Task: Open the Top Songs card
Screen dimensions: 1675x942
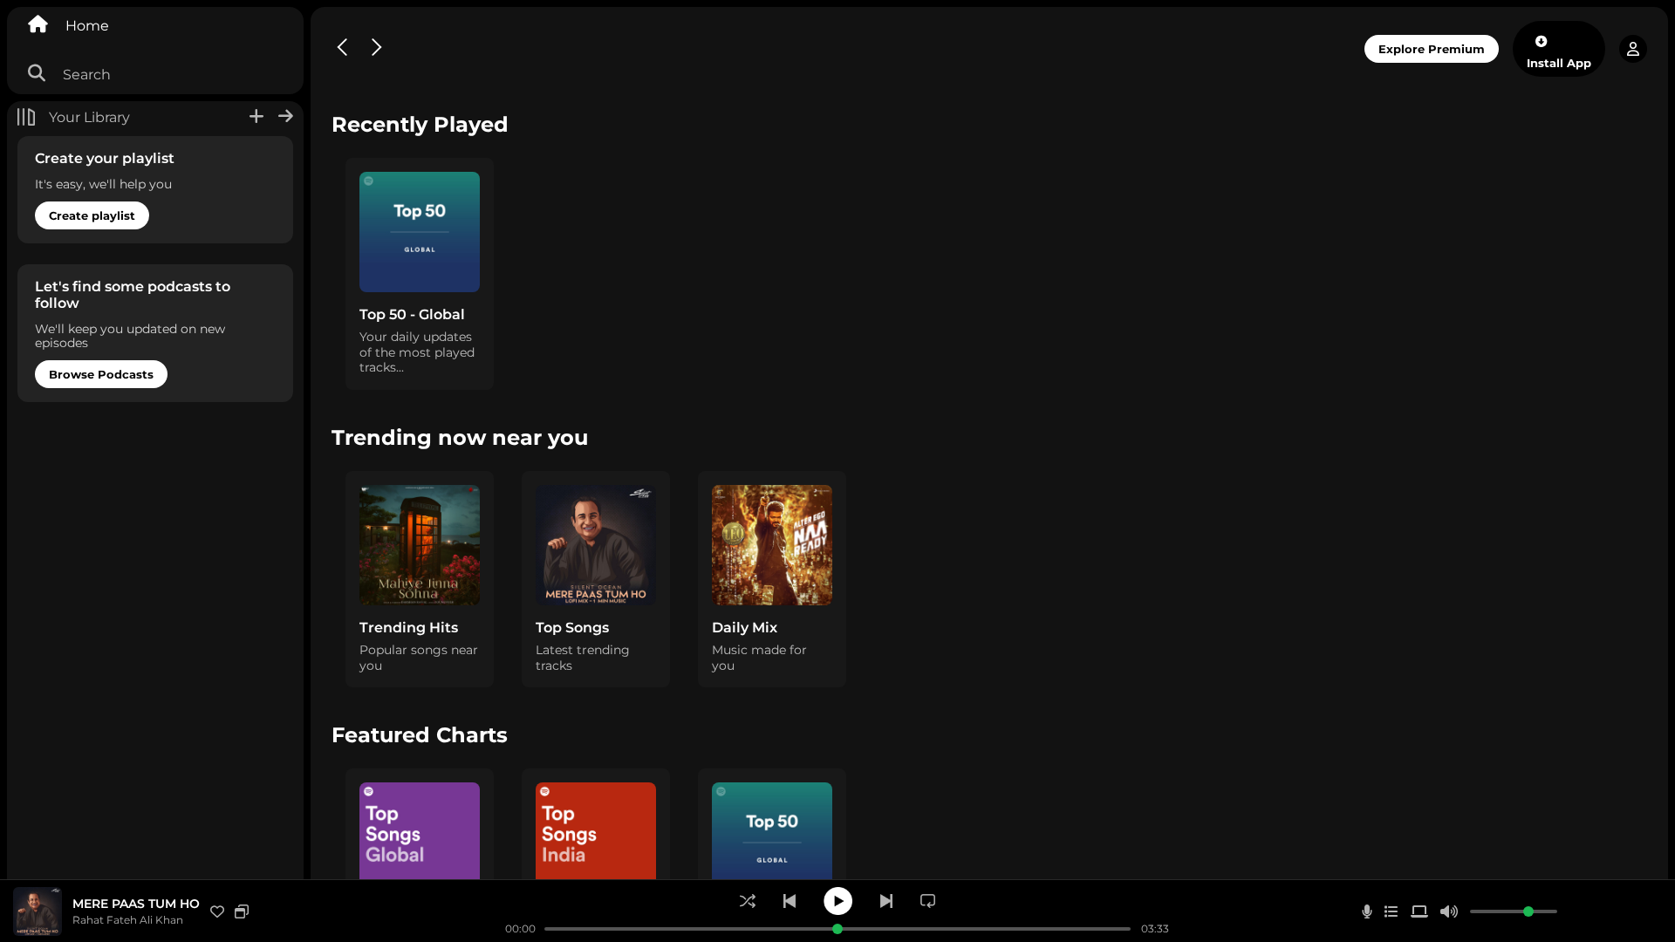Action: pyautogui.click(x=596, y=579)
